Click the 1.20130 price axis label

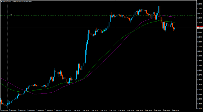(x=199, y=51)
